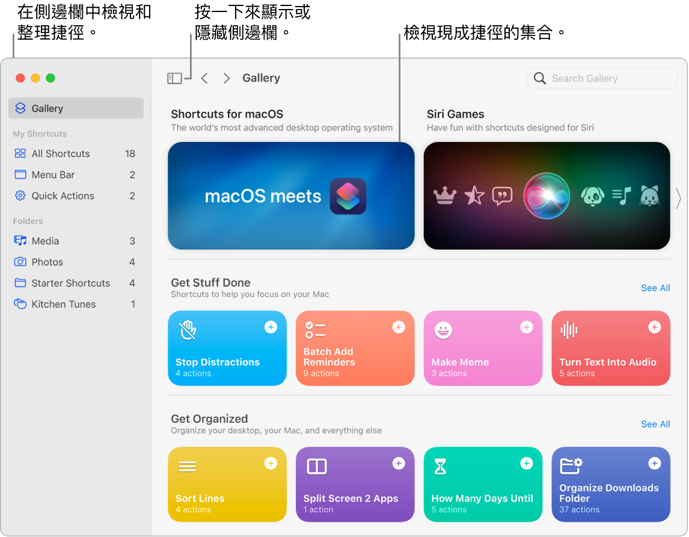Click the Kitchen Tunes pot icon

20,304
